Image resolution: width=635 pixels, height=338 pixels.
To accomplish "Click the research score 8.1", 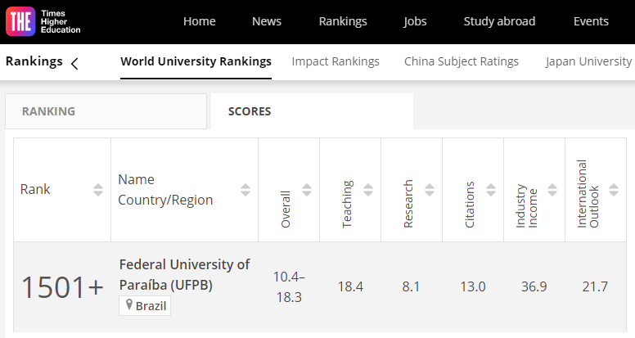I will [x=411, y=286].
